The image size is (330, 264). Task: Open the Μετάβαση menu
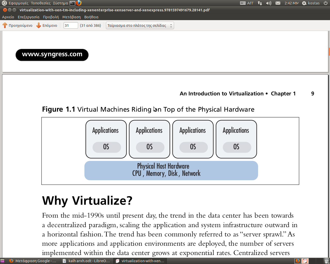71,17
